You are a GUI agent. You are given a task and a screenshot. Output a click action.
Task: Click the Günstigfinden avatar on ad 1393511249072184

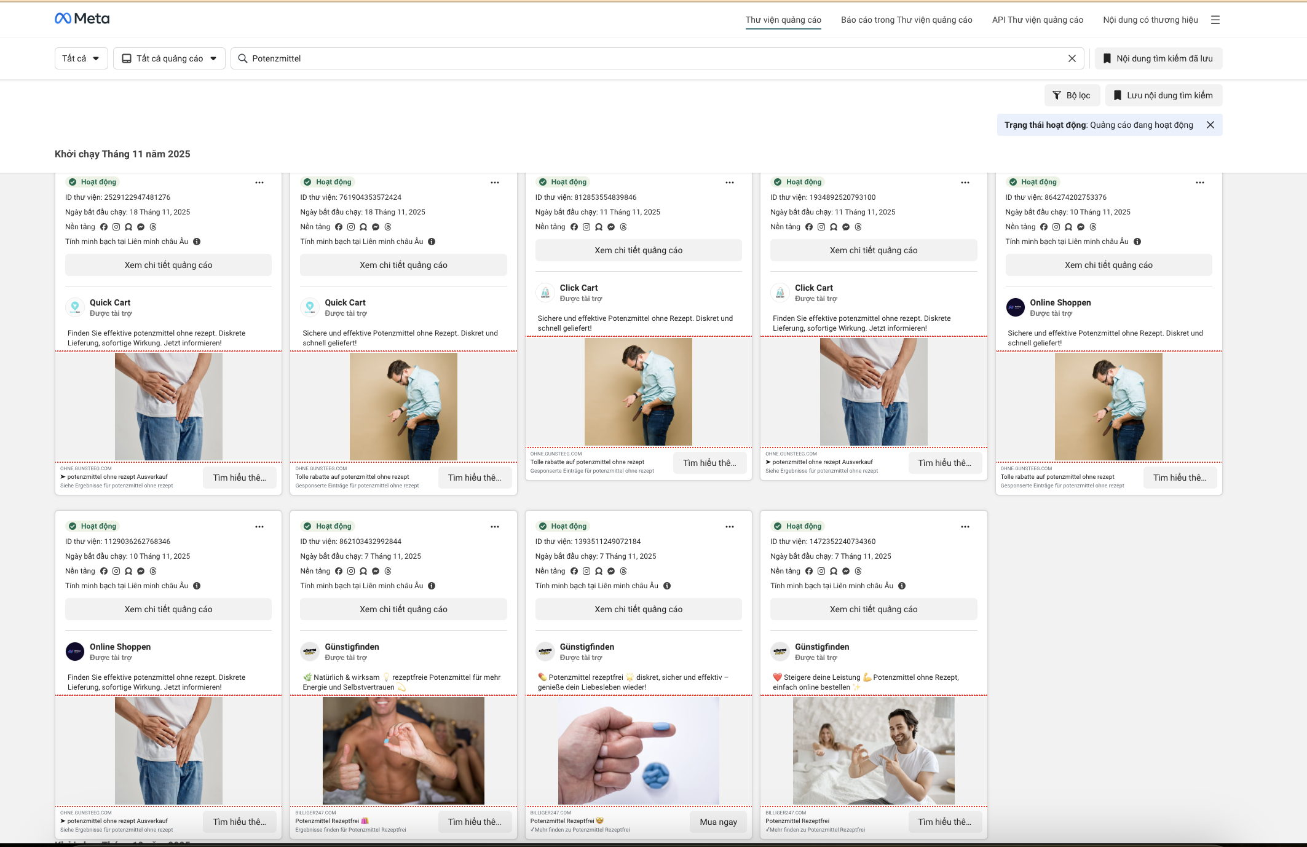545,651
